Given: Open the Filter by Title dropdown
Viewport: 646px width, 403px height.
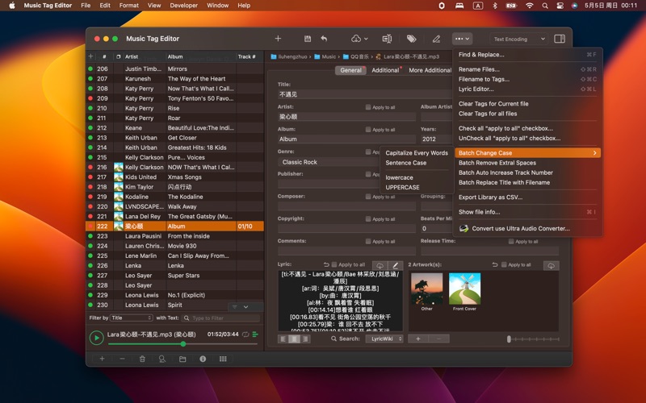Looking at the screenshot, I should click(131, 318).
